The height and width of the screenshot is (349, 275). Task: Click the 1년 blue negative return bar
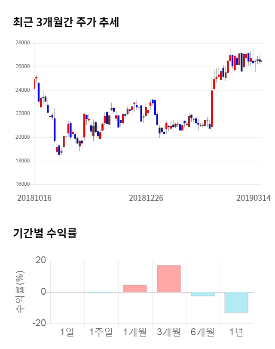click(x=236, y=302)
